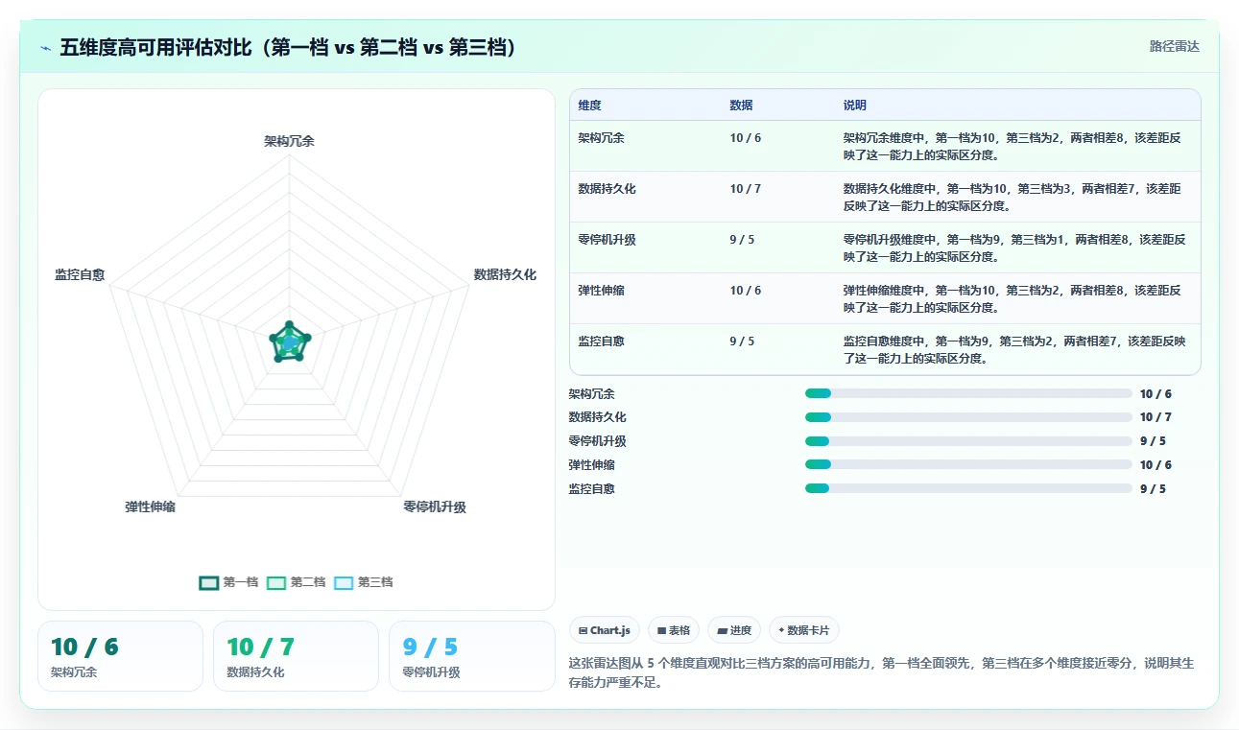Image resolution: width=1239 pixels, height=730 pixels.
Task: Click the 10 / 6 value in 弹性伸缩 table row
Action: point(746,291)
